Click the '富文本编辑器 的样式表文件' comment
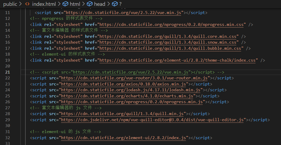The image size is (281, 145). tap(69, 30)
